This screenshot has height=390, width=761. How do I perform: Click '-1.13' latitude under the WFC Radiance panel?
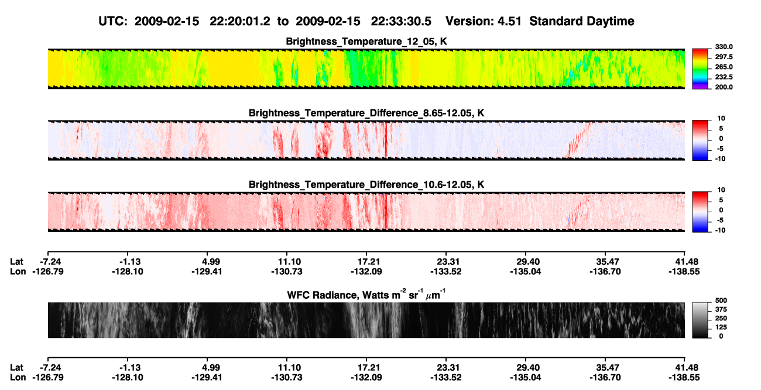coord(129,367)
